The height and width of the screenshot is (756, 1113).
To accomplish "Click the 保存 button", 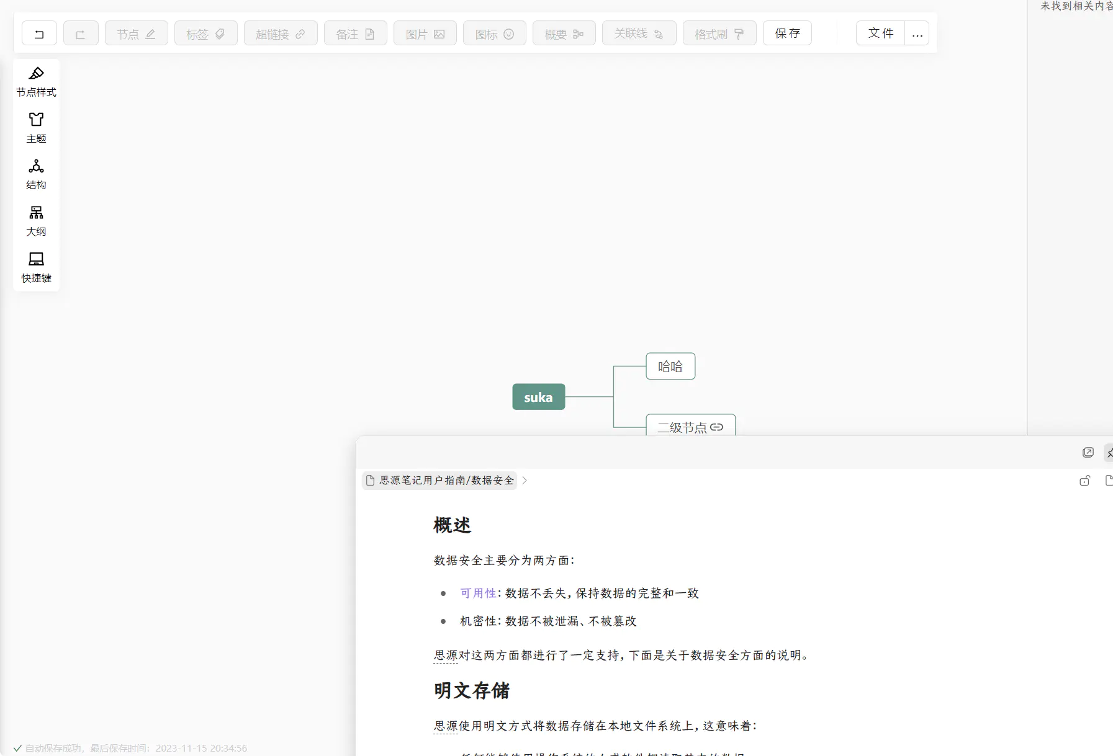I will click(x=787, y=33).
